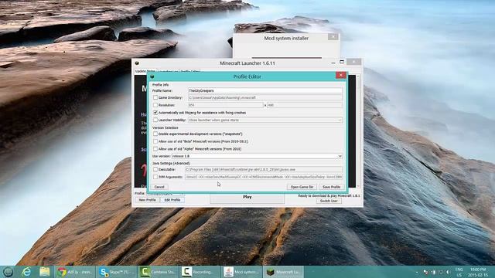The image size is (495, 278).
Task: Switch to the Mod system installer taskbar item
Action: coord(242,272)
